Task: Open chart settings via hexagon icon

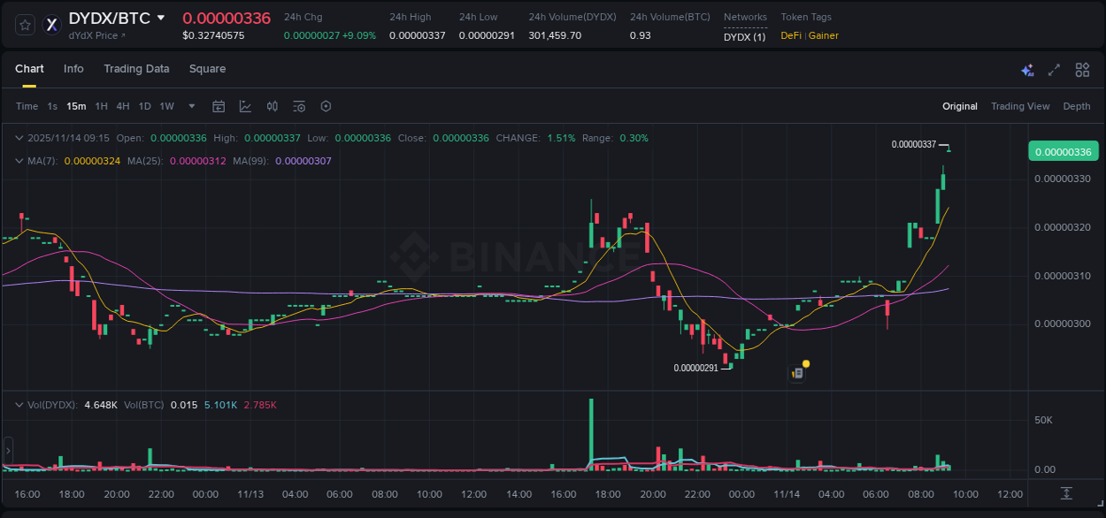Action: coord(326,105)
